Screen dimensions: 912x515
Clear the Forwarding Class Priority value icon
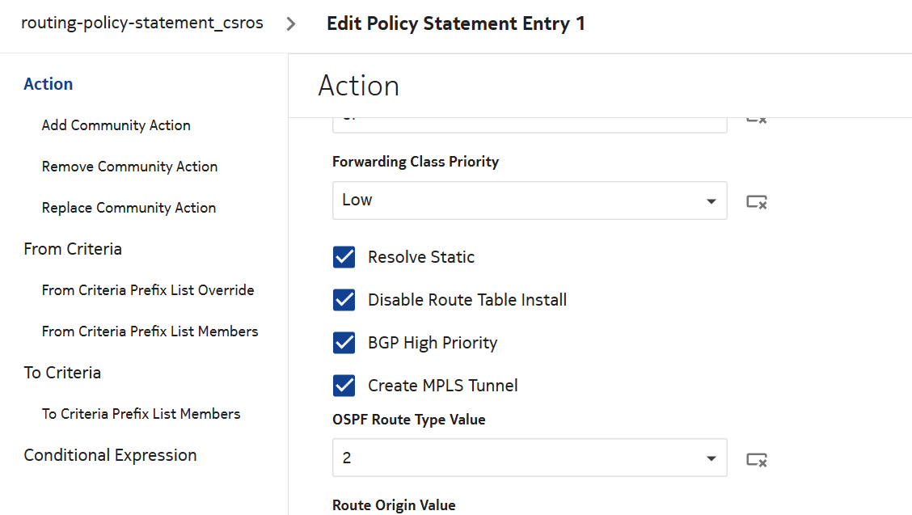point(756,201)
